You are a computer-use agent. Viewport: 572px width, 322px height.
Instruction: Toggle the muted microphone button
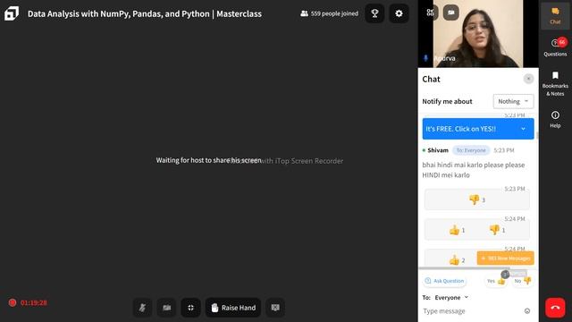[142, 308]
